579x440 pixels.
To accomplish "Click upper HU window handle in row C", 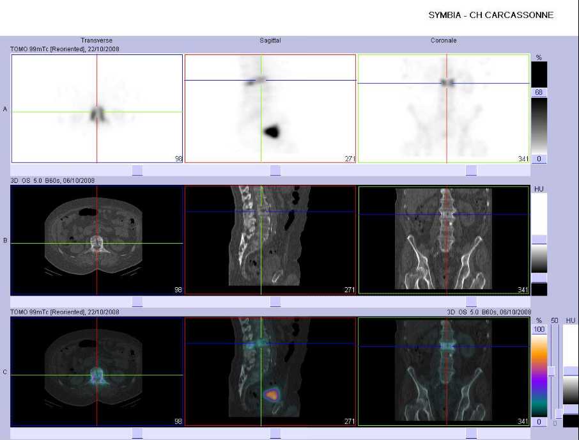I will [x=571, y=372].
